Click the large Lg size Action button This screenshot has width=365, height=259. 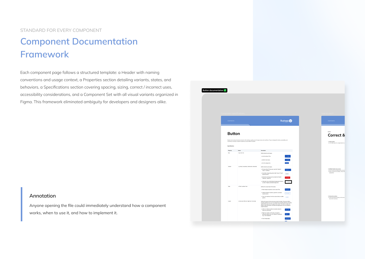pyautogui.click(x=287, y=156)
